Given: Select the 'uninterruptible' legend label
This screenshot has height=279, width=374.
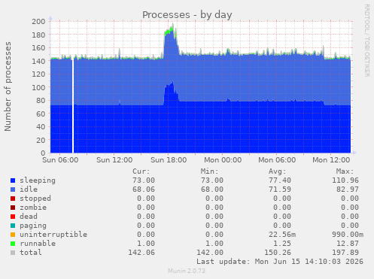Looking at the screenshot, I should [x=53, y=235].
